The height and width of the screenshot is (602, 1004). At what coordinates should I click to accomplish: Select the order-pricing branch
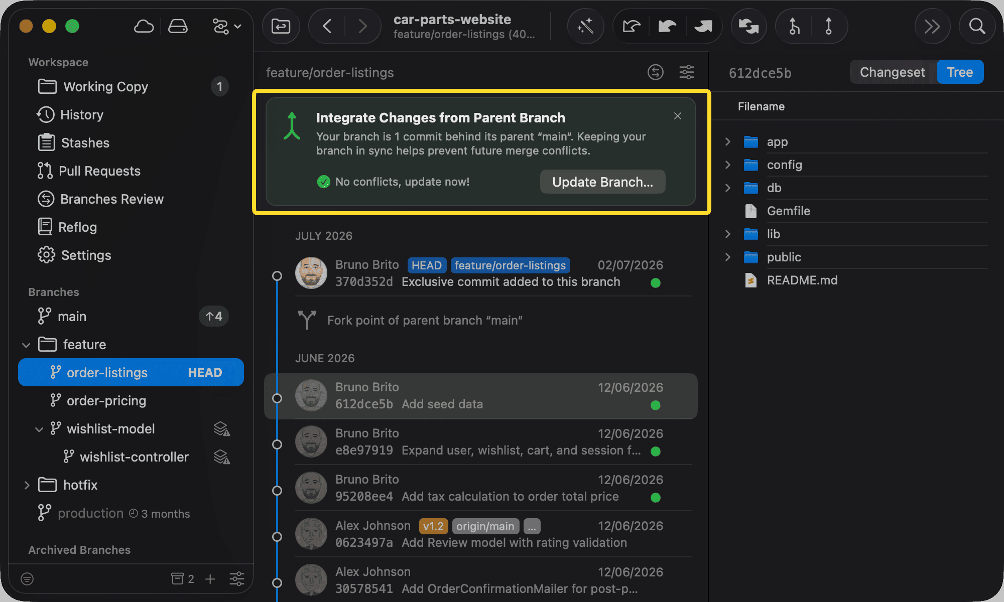(x=131, y=401)
